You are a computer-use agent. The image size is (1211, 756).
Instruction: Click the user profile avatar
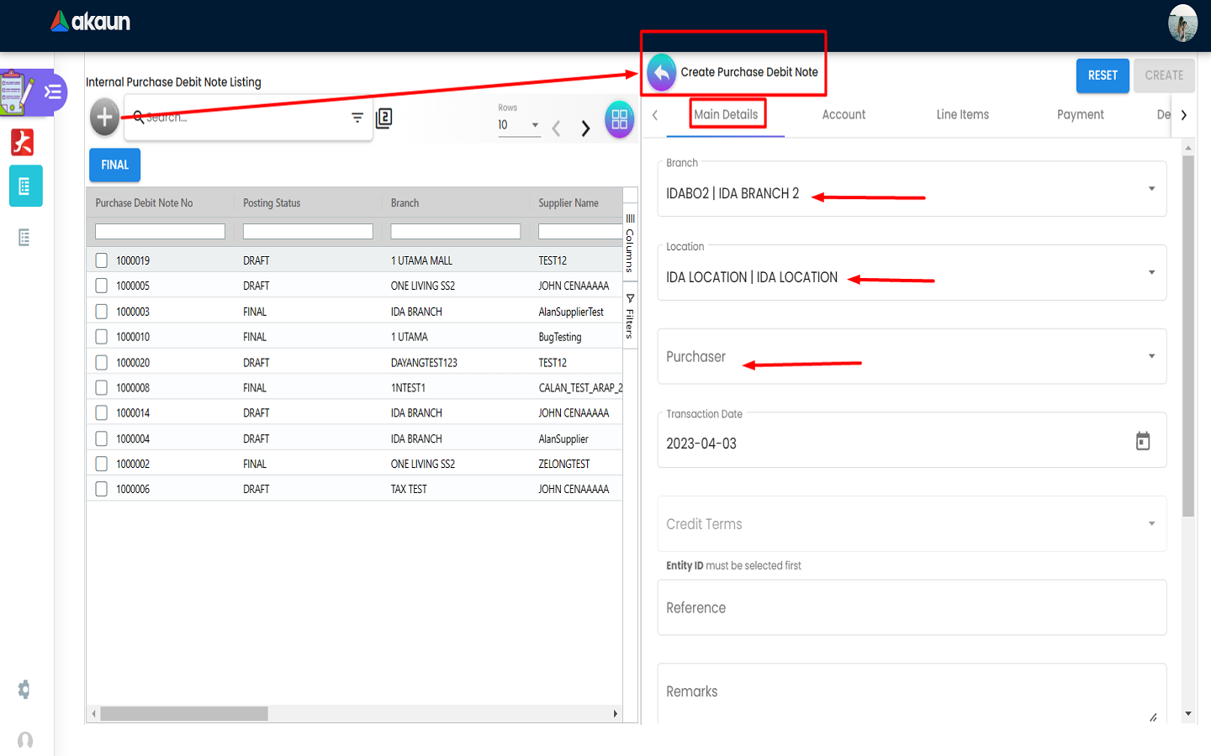1182,23
